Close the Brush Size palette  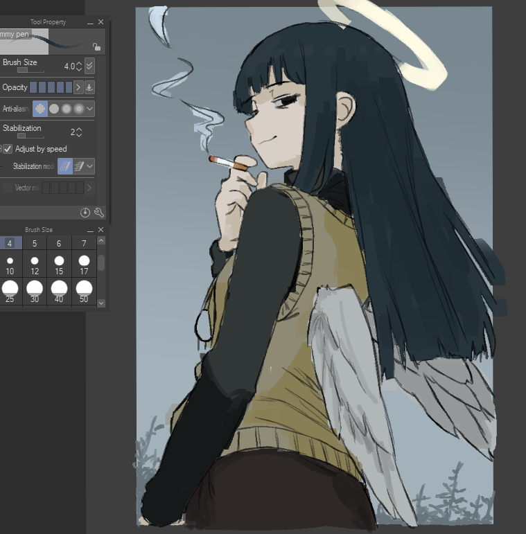click(101, 229)
